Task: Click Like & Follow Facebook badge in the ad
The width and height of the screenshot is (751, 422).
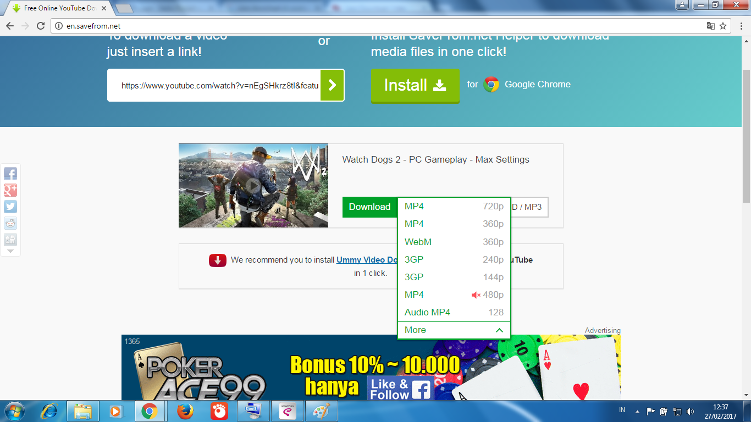Action: point(400,389)
